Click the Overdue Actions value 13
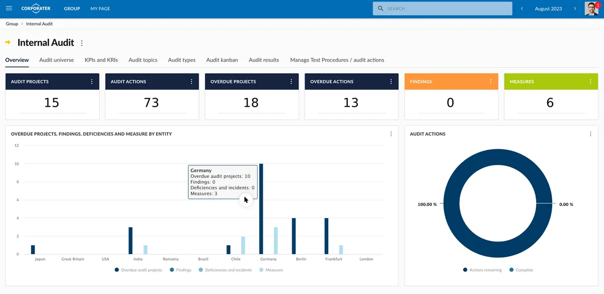The width and height of the screenshot is (604, 294). (351, 103)
